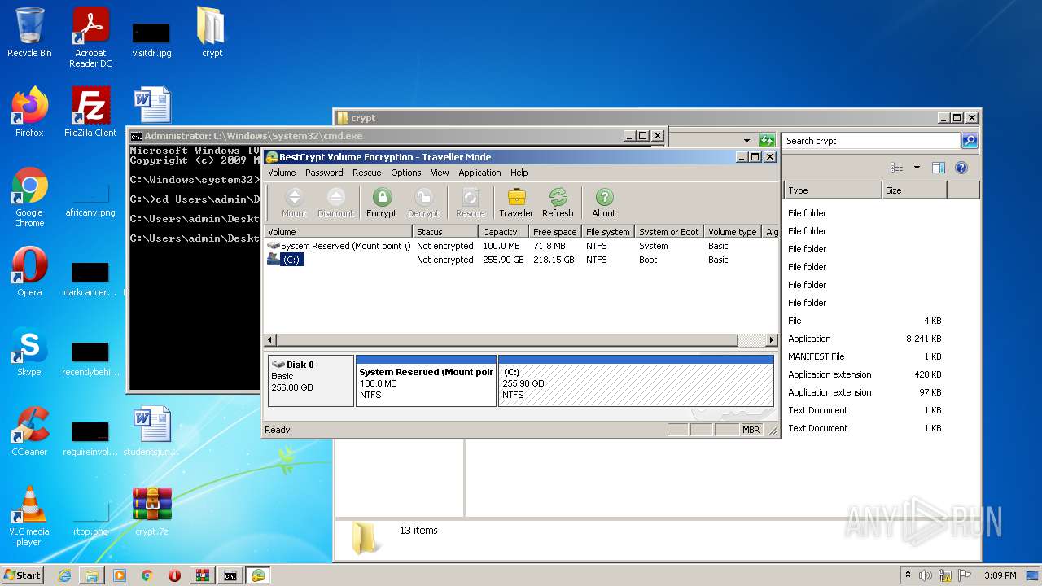Open the Application menu
The height and width of the screenshot is (586, 1042).
point(479,173)
